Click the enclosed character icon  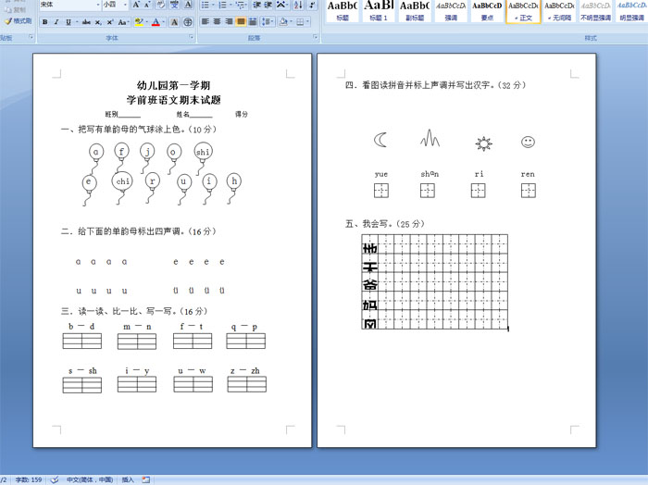[x=188, y=22]
